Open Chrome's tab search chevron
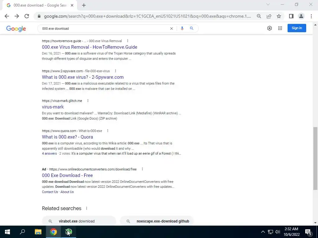 268,4
